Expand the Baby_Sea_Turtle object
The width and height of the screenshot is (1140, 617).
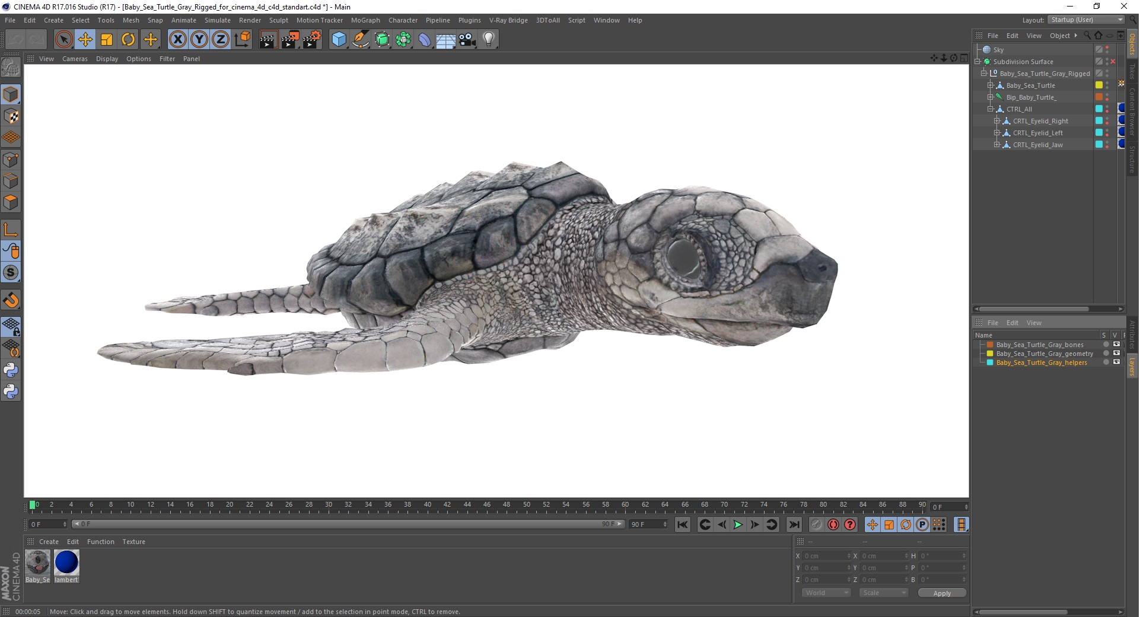tap(990, 85)
